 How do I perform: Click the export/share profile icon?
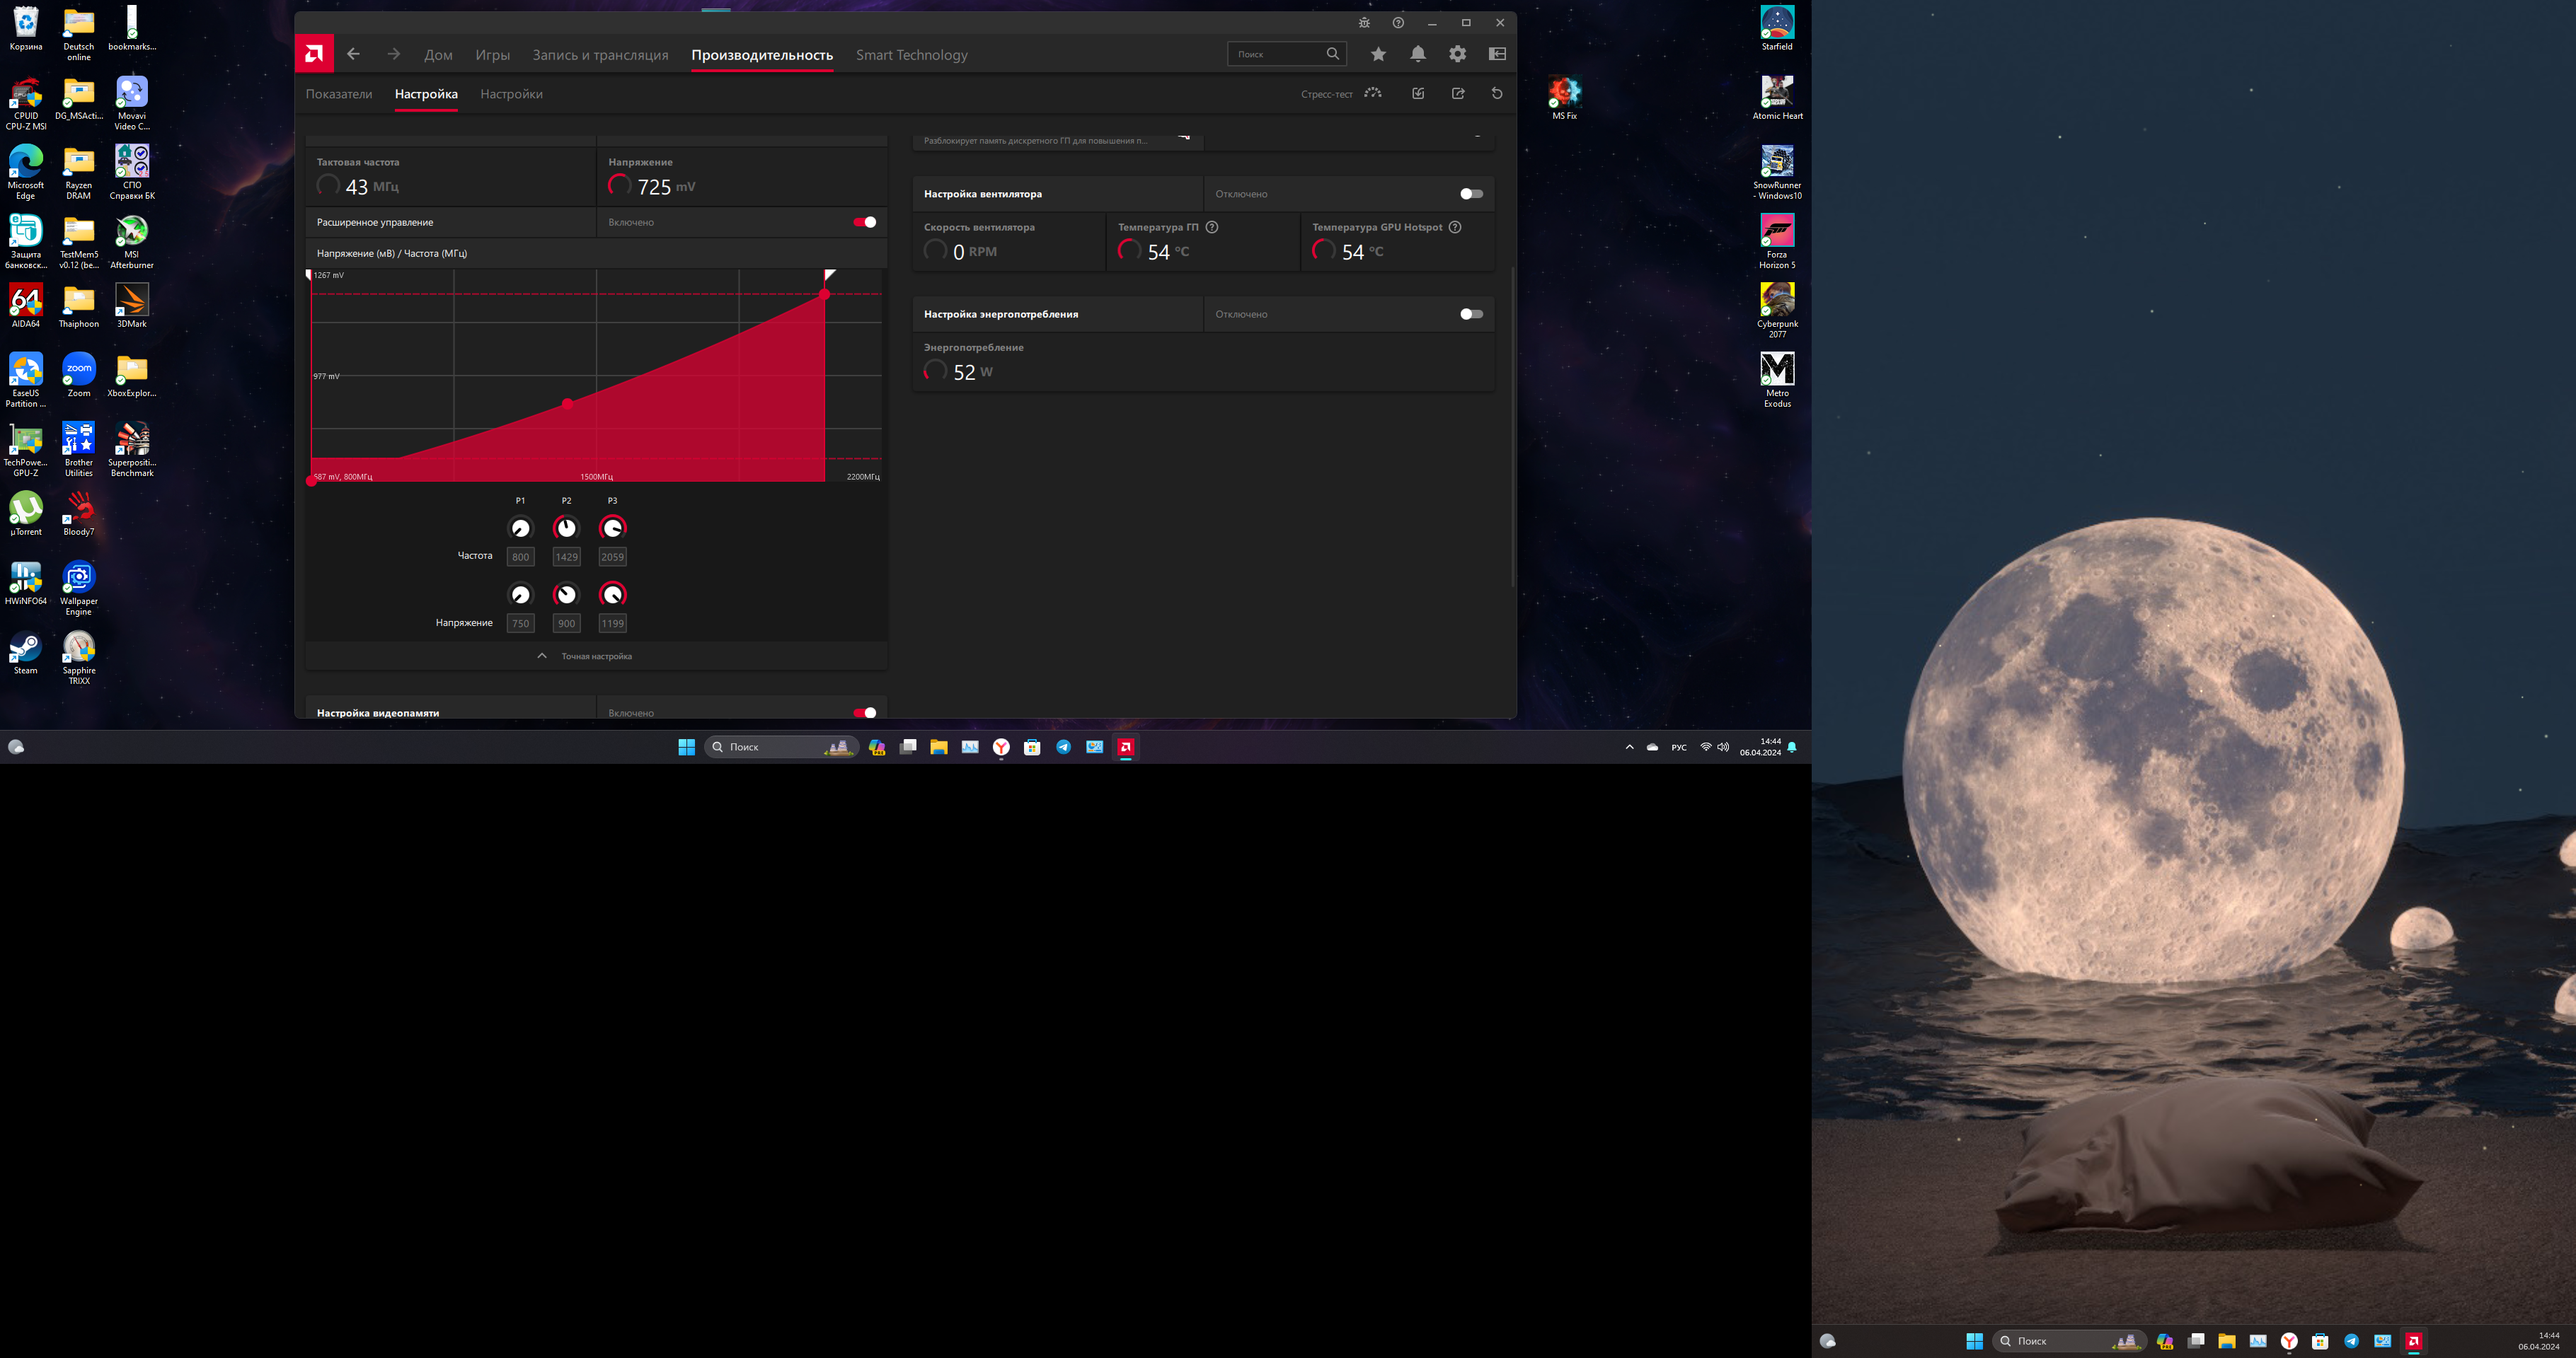[x=1458, y=93]
